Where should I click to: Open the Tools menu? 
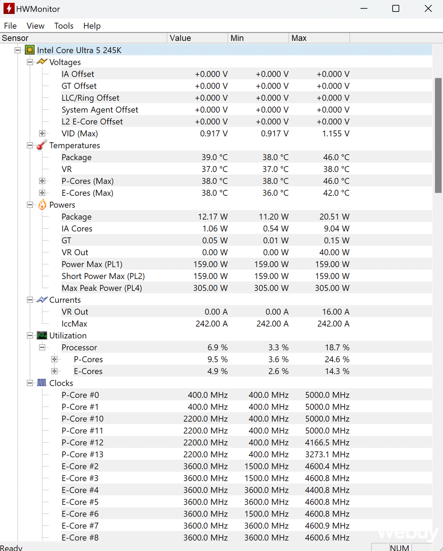click(64, 26)
